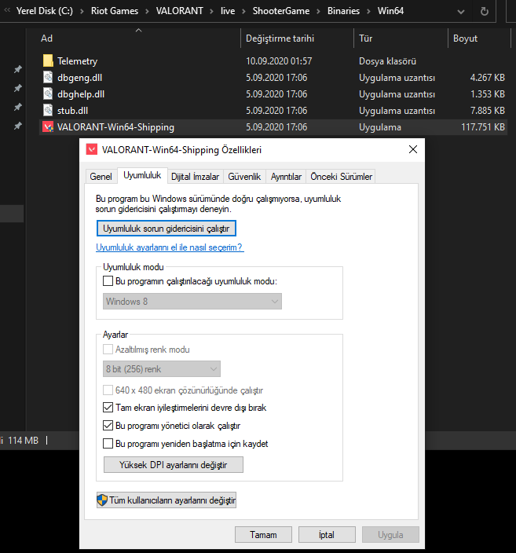Open the Dijital İmzalar tab

[195, 176]
